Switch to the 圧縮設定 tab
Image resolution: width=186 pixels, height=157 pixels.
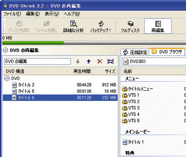(x=135, y=52)
